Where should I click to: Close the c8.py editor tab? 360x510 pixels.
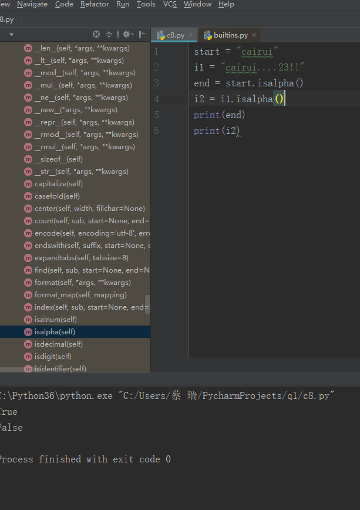pyautogui.click(x=190, y=35)
